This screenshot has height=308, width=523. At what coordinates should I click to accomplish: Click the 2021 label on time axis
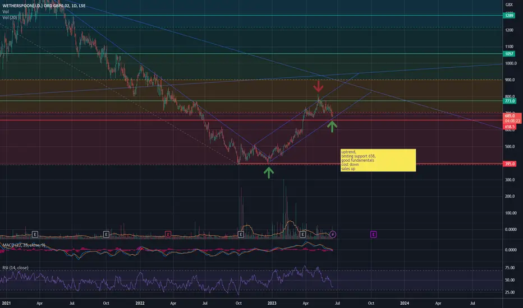tap(6, 303)
